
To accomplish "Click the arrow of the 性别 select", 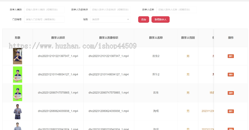I will [128, 19].
